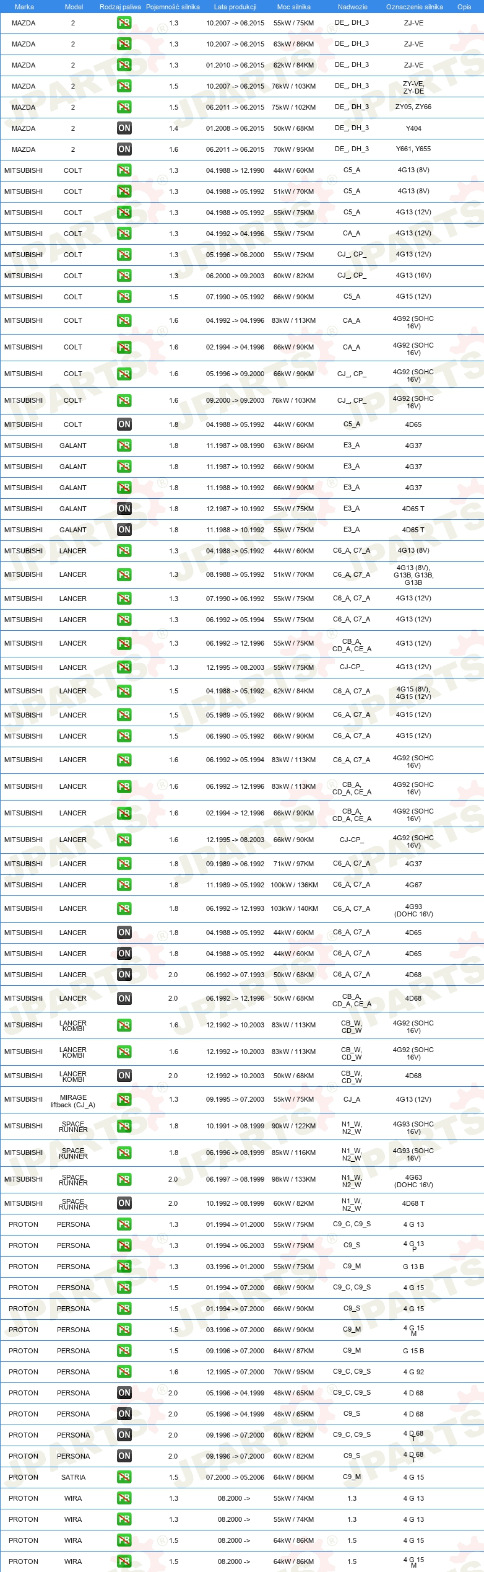Select the 'Y661, Y655' engine code cell
This screenshot has width=484, height=1572.
point(413,149)
